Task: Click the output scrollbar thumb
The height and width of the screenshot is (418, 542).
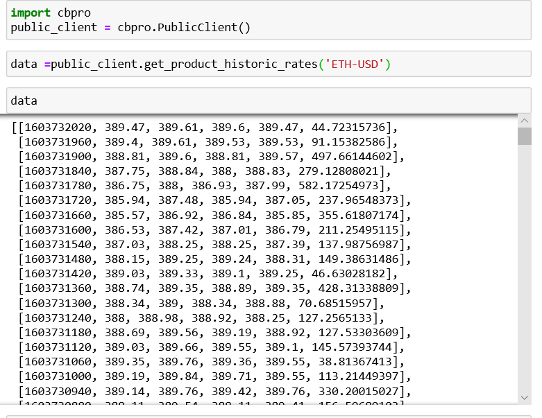Action: tap(525, 136)
